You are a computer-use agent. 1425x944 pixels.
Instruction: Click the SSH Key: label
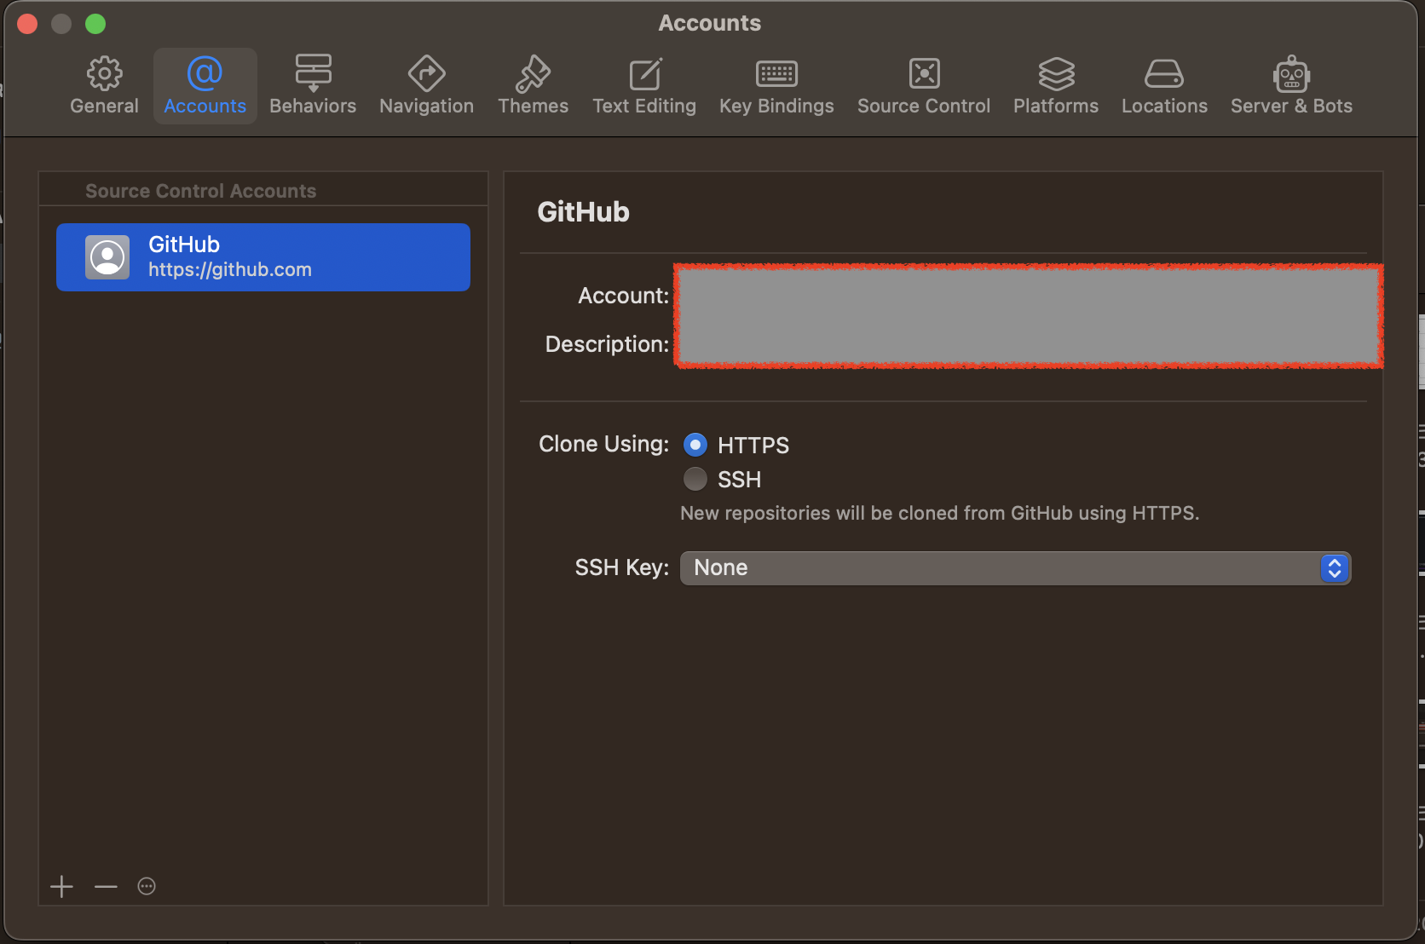point(621,567)
